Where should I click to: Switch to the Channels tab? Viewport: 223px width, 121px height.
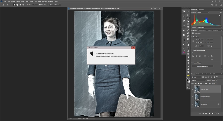(x=205, y=74)
